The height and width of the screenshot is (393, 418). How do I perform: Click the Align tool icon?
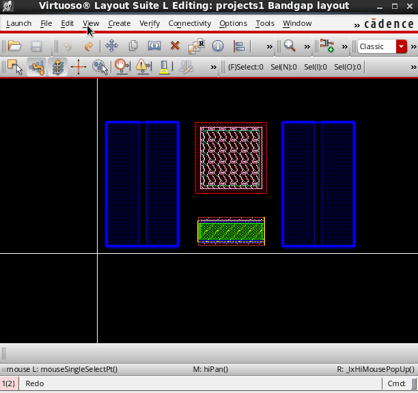(239, 47)
